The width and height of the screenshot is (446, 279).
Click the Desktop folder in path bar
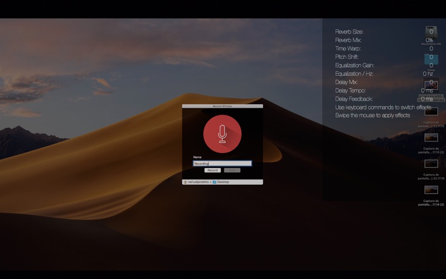tap(221, 182)
